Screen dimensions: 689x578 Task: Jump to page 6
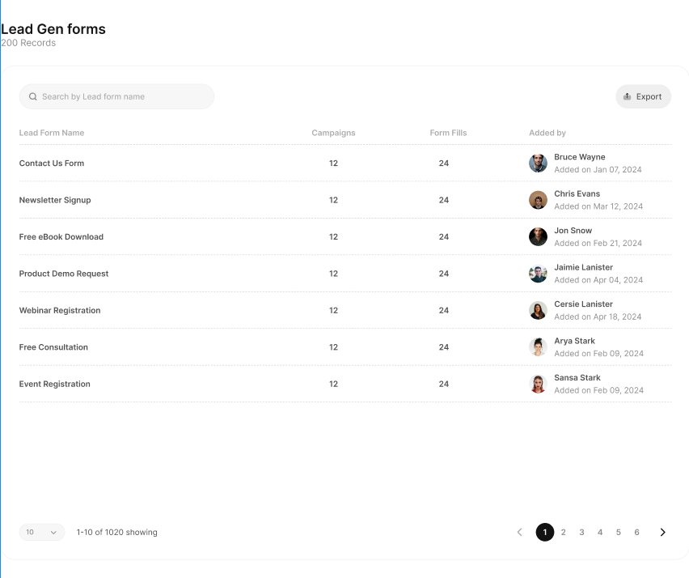click(x=636, y=532)
